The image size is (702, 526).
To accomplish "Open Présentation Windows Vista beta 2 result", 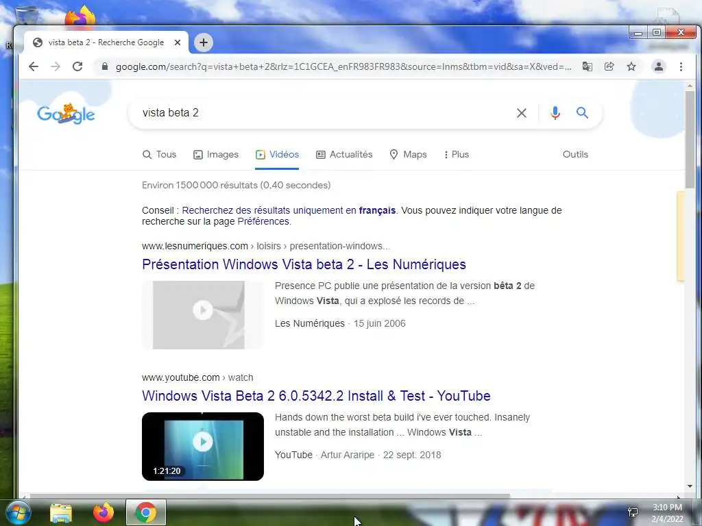I will pyautogui.click(x=304, y=264).
